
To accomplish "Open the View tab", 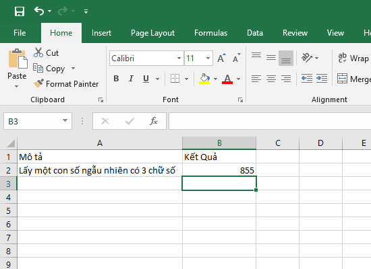I will [335, 33].
